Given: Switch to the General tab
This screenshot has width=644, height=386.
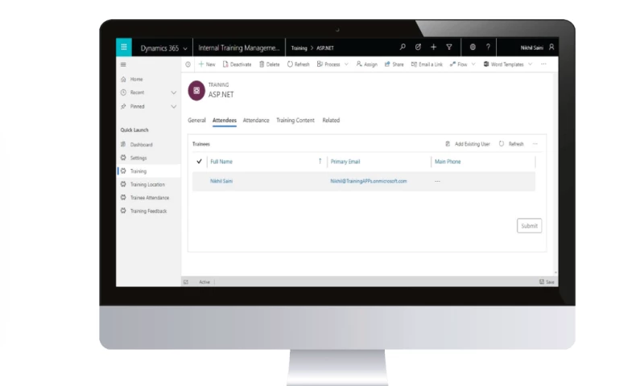Looking at the screenshot, I should click(196, 120).
